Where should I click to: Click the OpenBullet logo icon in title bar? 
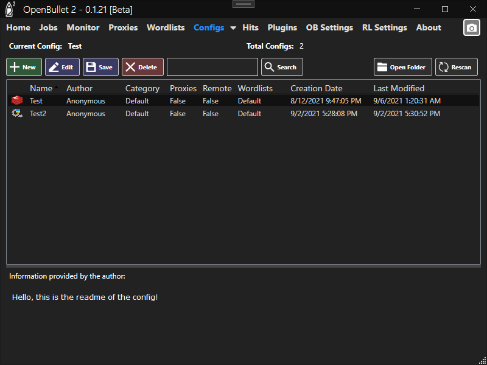(10, 9)
